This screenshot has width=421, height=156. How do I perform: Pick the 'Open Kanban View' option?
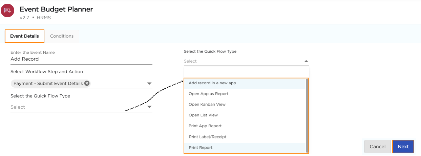207,105
